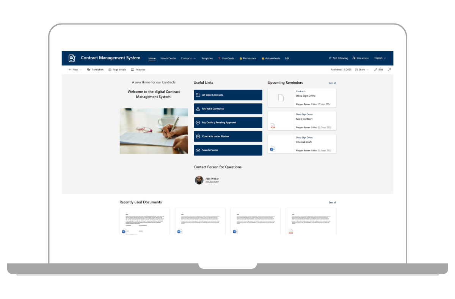Click the blank file icon on Docu Sign Demo card
This screenshot has height=299, width=455.
(x=281, y=98)
